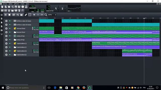Viewport: 161px width, 90px height.
Task: Click the PAN knob of analog strings track
Action: [x=37, y=35]
